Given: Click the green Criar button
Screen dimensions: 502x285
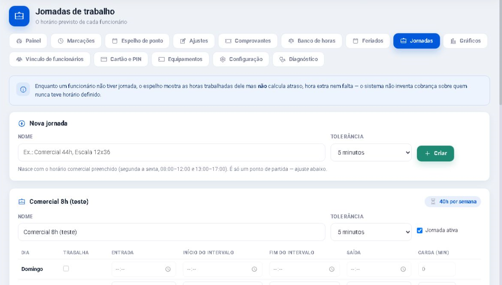Looking at the screenshot, I should (x=435, y=153).
